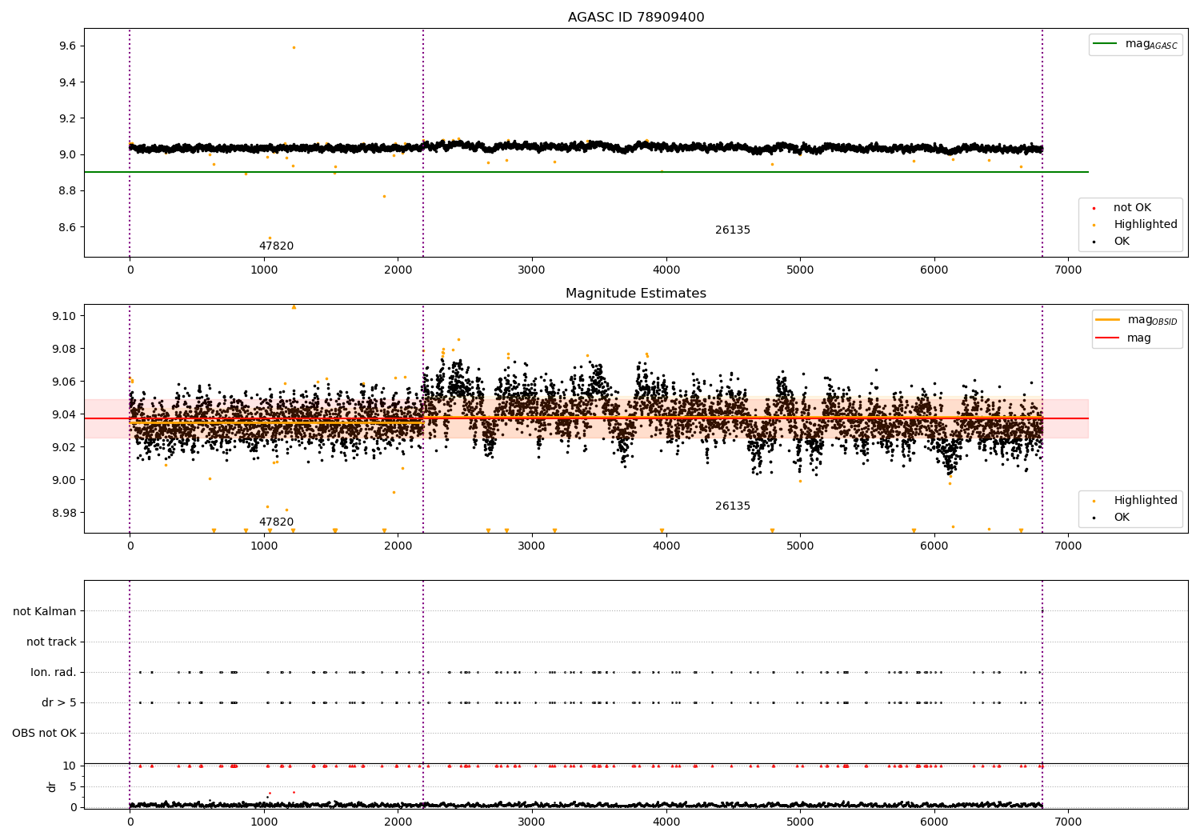The height and width of the screenshot is (840, 1200).
Task: Click the 8.98 y-axis tick label
Action: click(63, 513)
